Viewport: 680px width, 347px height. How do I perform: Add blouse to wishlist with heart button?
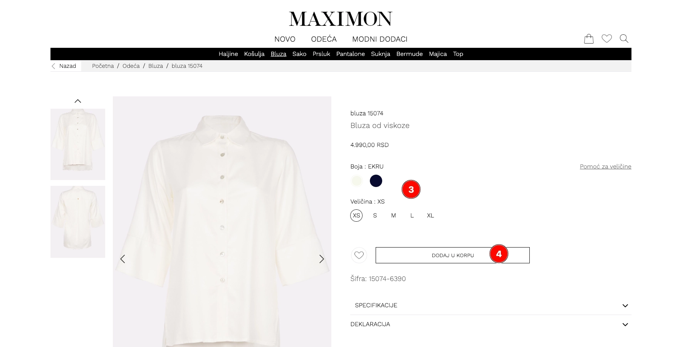coord(359,255)
